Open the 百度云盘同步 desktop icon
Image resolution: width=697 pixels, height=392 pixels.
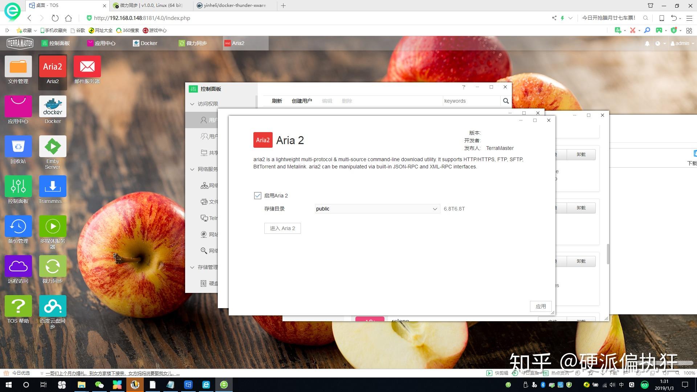53,307
